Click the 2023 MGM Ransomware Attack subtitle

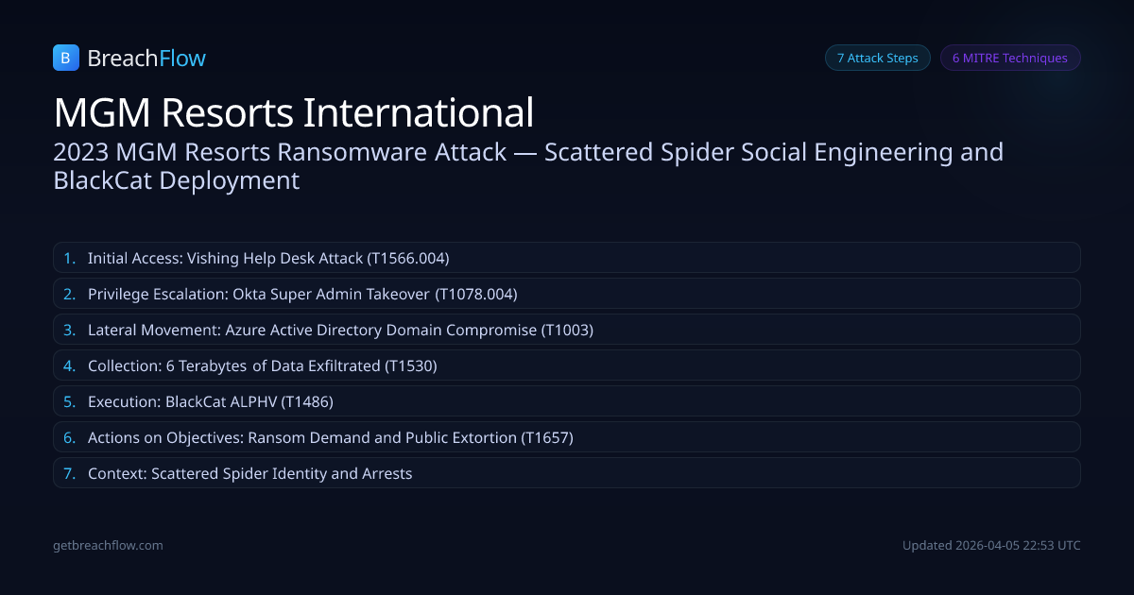coord(528,165)
